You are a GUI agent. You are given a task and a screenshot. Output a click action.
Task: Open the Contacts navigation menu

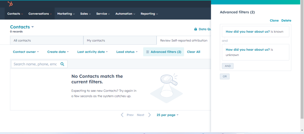point(15,14)
